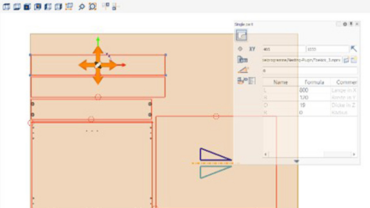Click the panel settings gear icon

(x=345, y=24)
